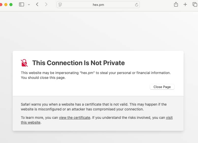Go forward to the next page
The width and height of the screenshot is (198, 143).
click(46, 4)
